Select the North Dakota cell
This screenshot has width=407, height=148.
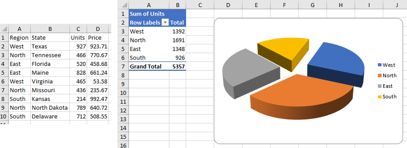50,108
